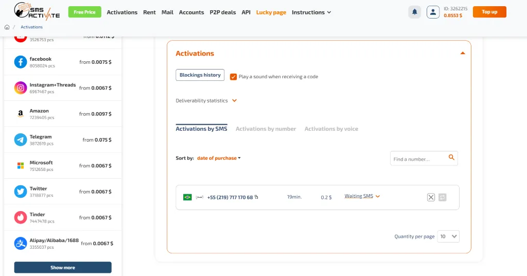Click the home breadcrumb icon
Screen dimensions: 527x276
(x=7, y=27)
